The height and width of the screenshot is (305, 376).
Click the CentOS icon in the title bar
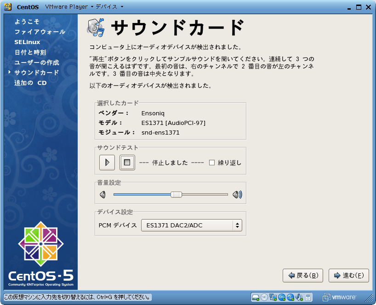8,7
